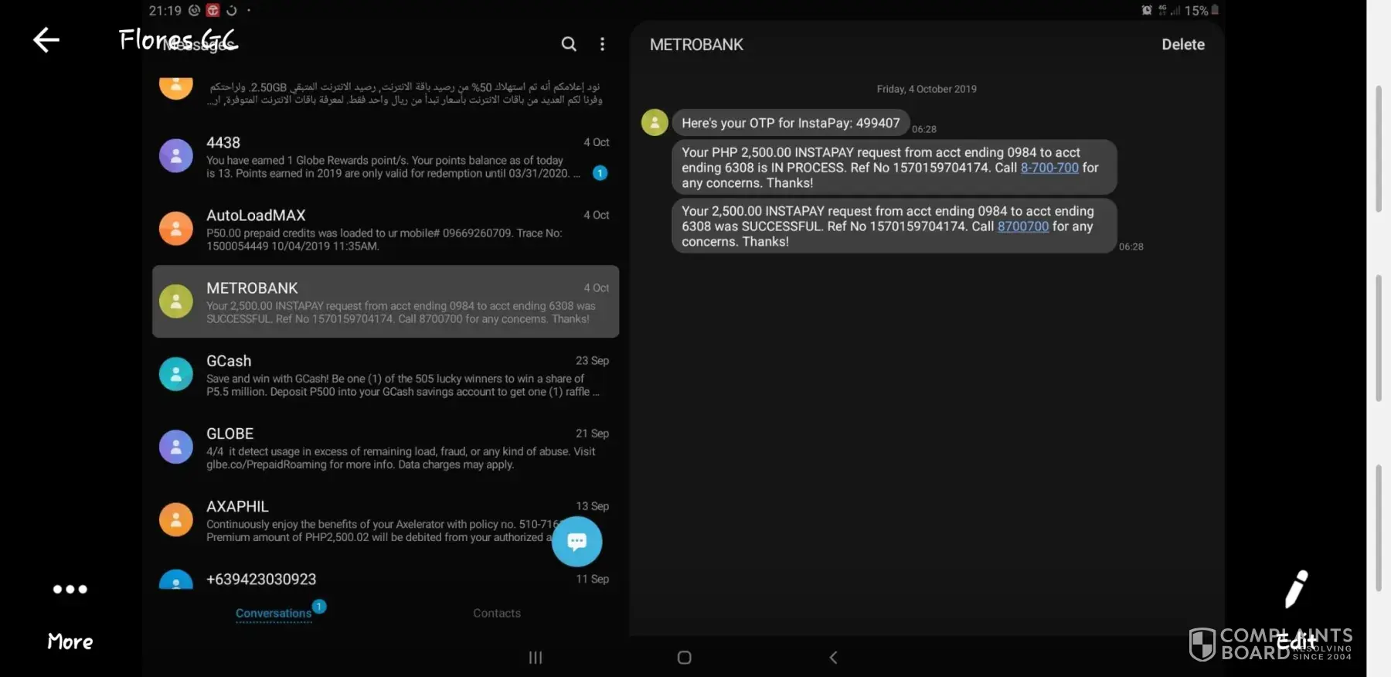Open the 4438 Globe Rewards conversation

click(386, 156)
